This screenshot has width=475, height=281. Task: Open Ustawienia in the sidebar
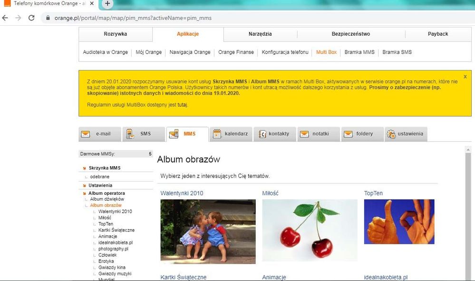[100, 185]
